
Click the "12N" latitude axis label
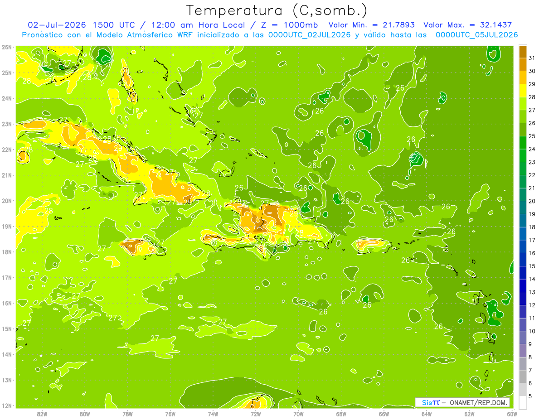pyautogui.click(x=6, y=406)
